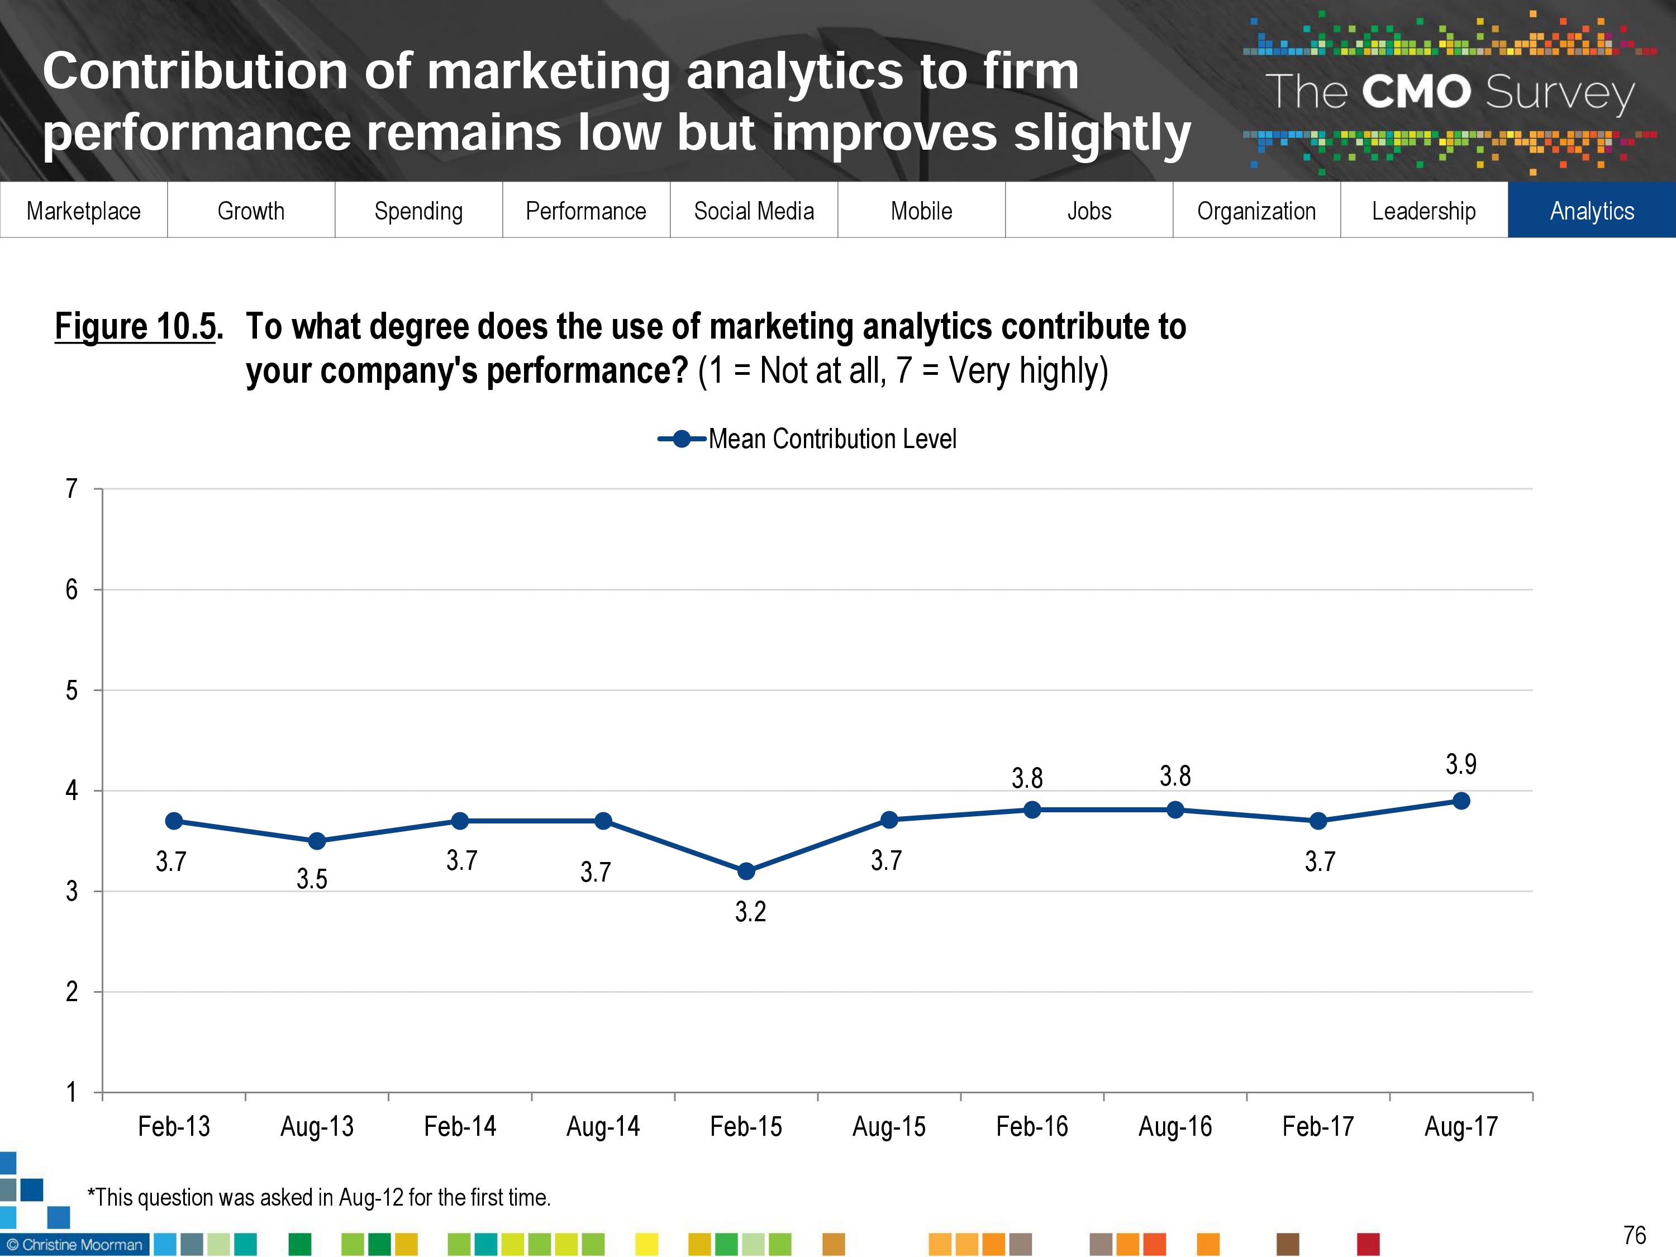Click the Aug-13 data point at 3.5

pos(317,841)
